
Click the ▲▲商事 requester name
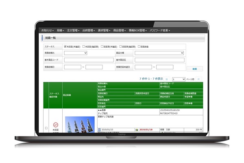click(102, 110)
